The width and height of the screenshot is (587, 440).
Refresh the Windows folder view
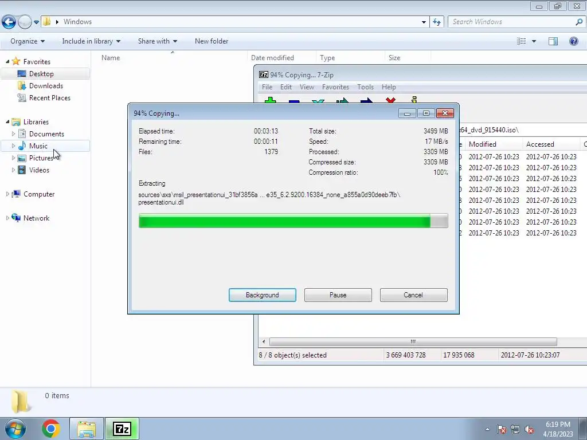(x=437, y=22)
